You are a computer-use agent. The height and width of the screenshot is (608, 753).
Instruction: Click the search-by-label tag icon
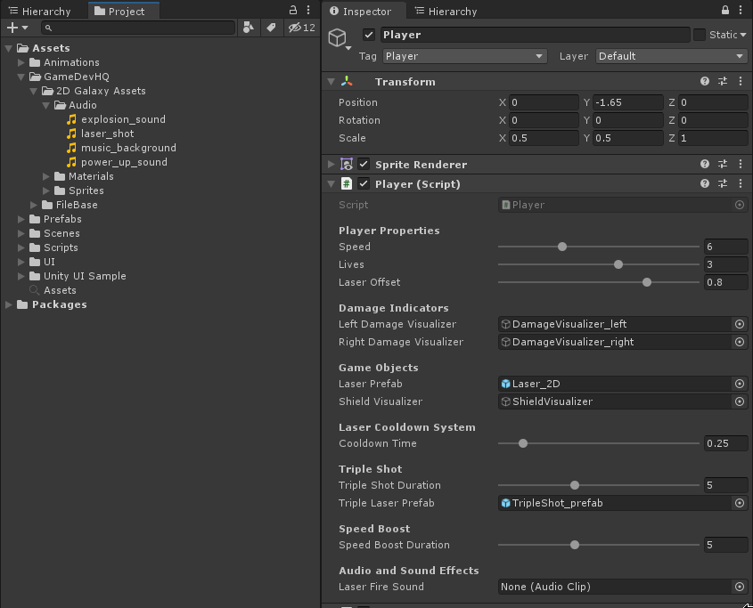[x=271, y=28]
